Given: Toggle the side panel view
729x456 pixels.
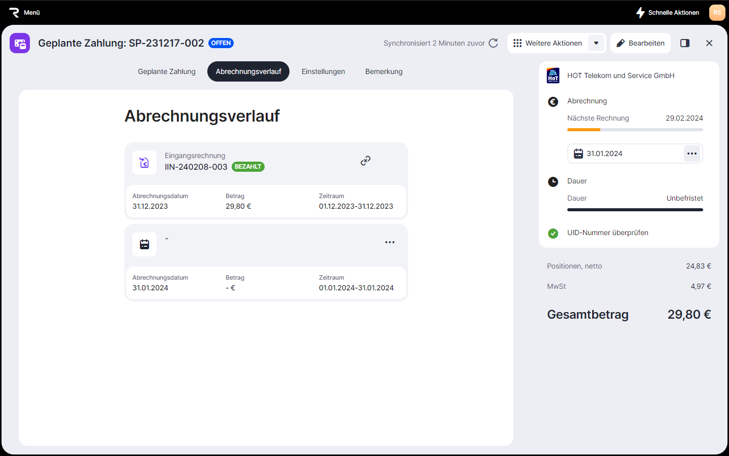Looking at the screenshot, I should pos(684,43).
